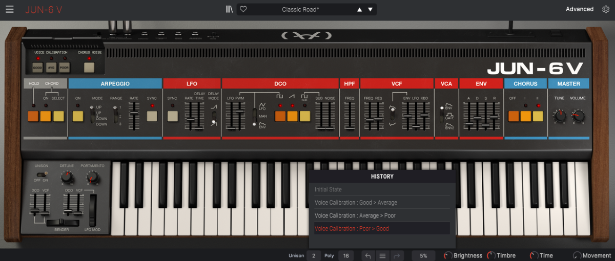615x261 pixels.
Task: Click the Master Volume knob
Action: click(x=578, y=116)
